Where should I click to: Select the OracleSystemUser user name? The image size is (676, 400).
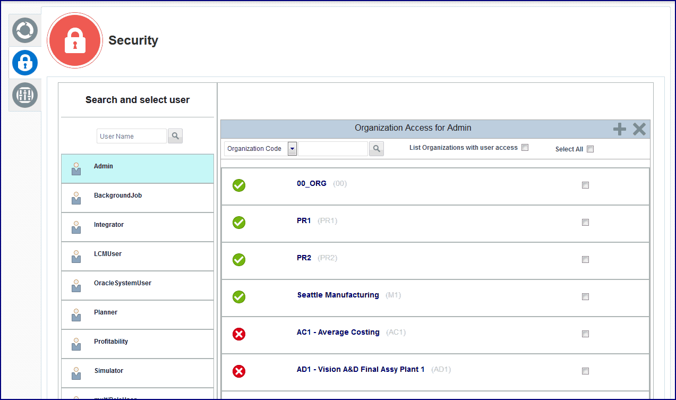pos(123,283)
